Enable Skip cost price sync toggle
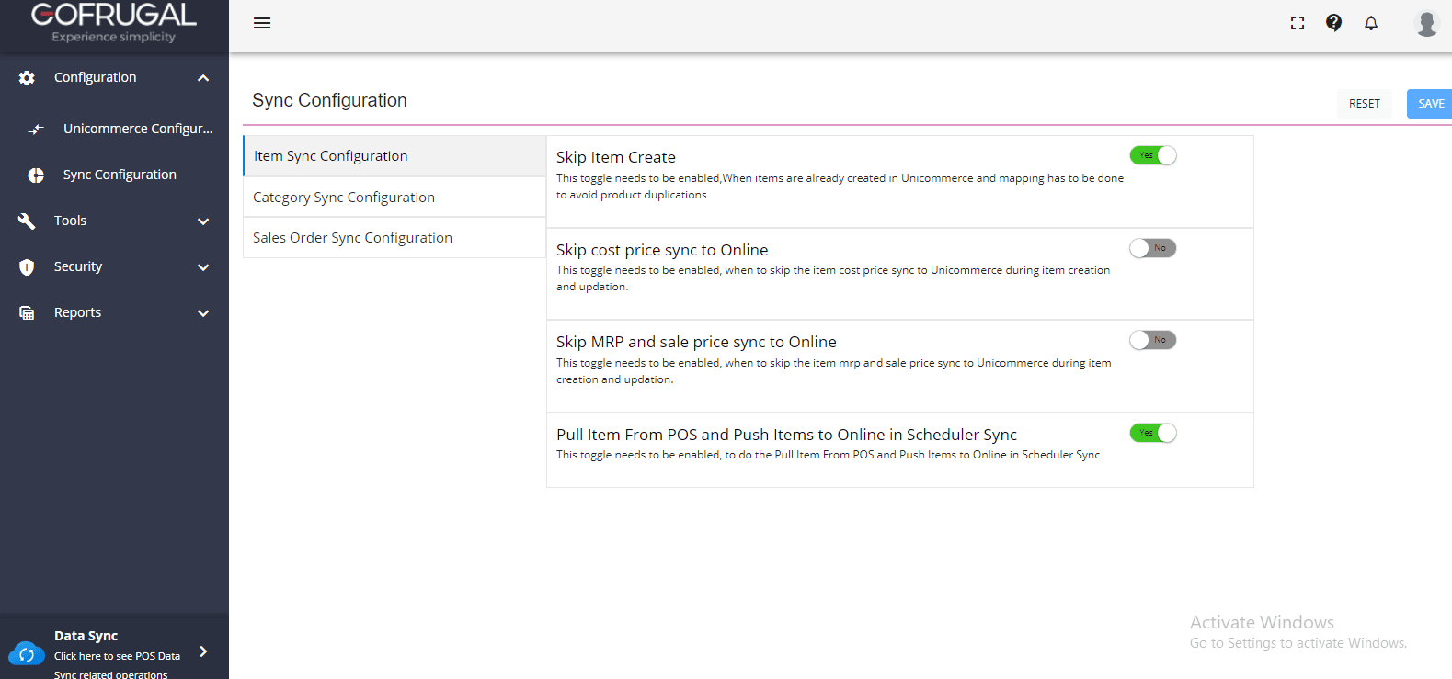1452x679 pixels. coord(1153,248)
